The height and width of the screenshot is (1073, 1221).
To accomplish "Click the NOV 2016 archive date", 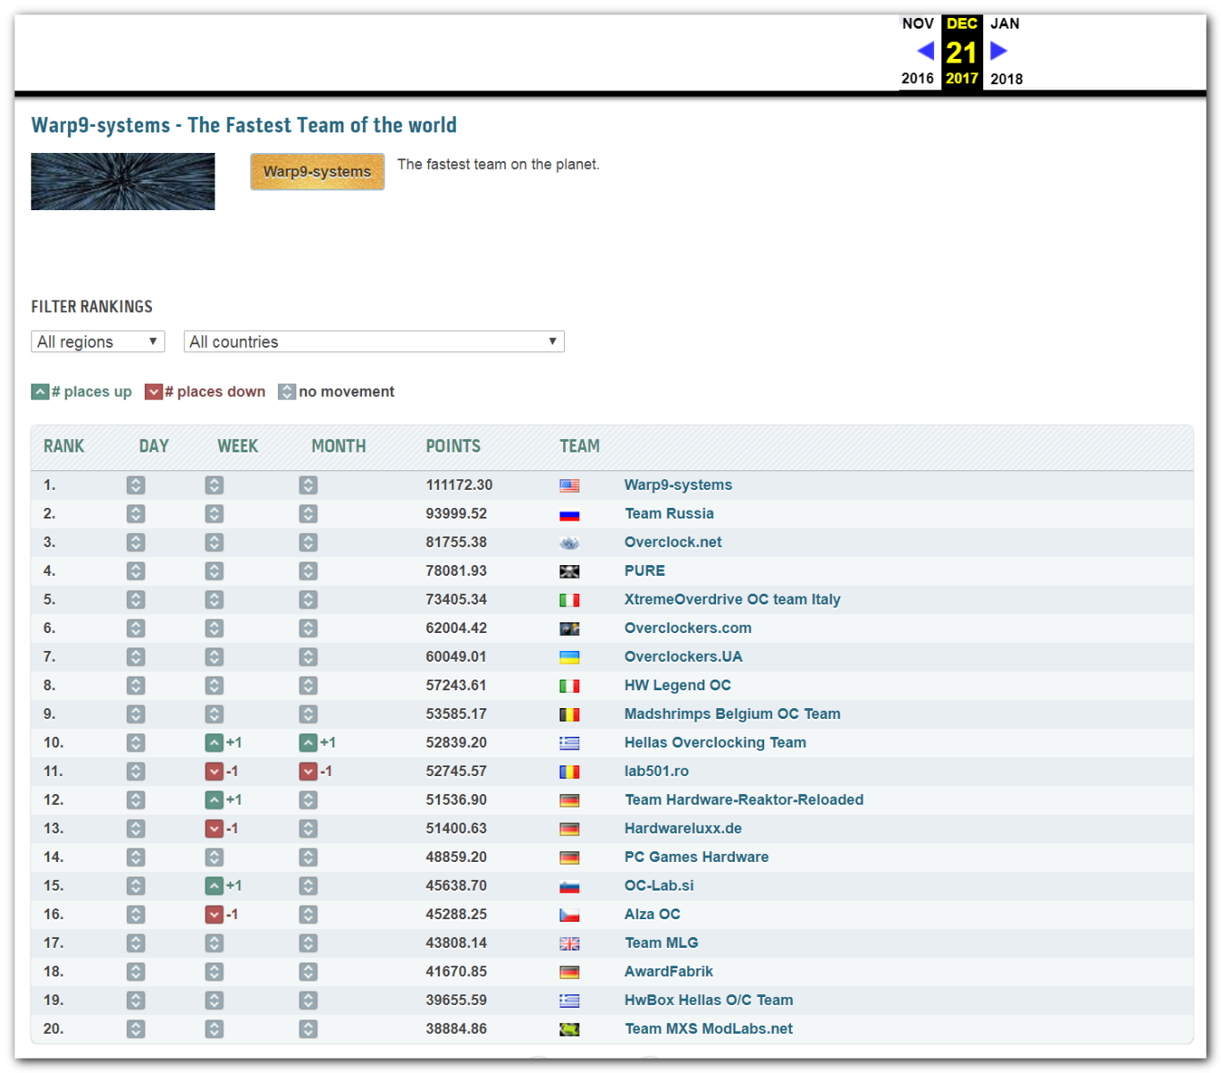I will pyautogui.click(x=918, y=51).
